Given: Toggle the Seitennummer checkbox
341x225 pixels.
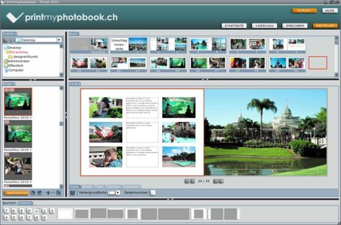Looking at the screenshot, I should [153, 193].
